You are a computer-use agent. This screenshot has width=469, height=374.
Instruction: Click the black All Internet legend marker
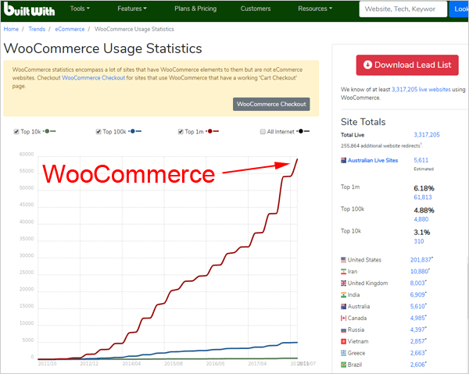[303, 131]
